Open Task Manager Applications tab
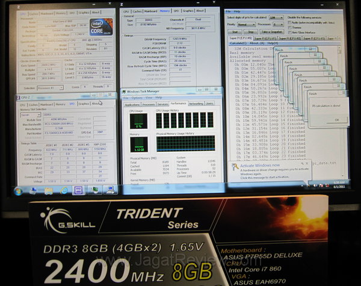361x286 pixels. pos(132,104)
